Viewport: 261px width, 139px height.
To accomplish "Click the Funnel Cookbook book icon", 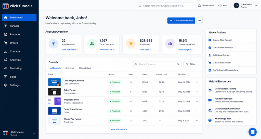I will [x=210, y=100].
